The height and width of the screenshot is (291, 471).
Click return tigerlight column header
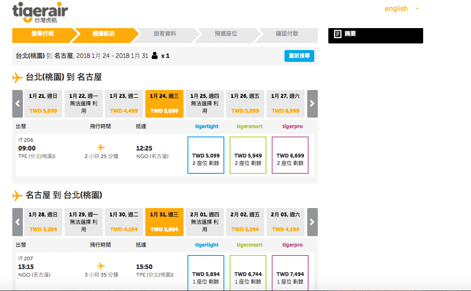207,245
